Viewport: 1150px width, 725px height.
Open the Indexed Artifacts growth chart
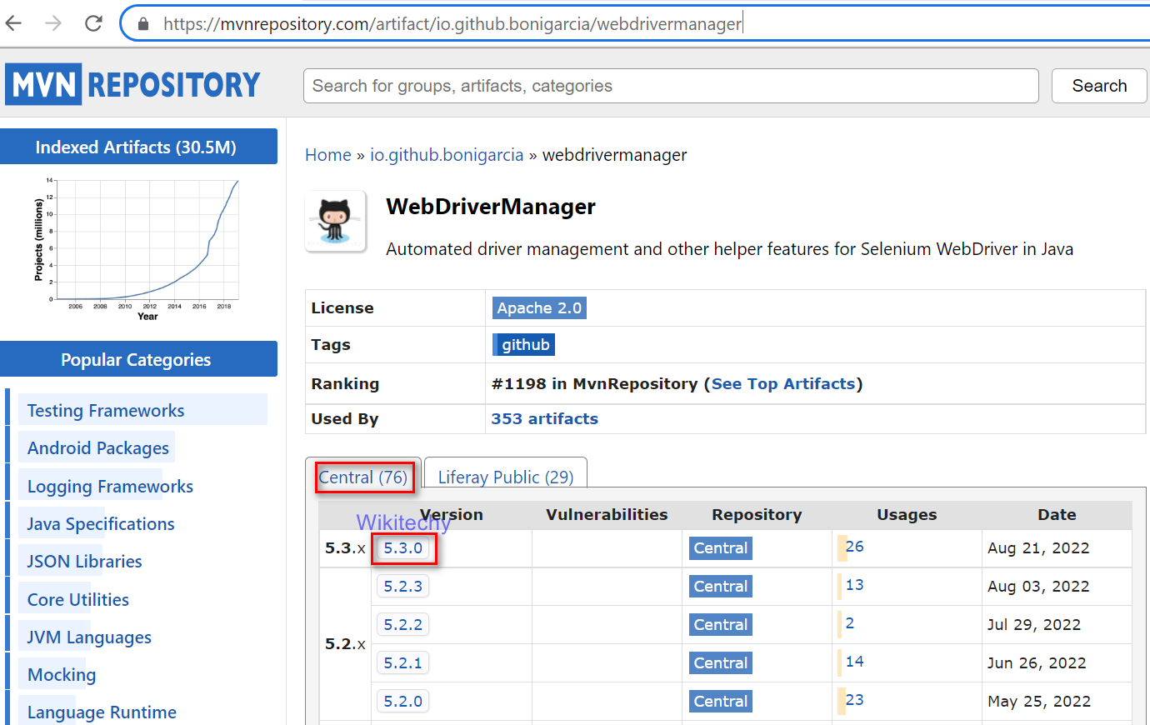tap(138, 248)
